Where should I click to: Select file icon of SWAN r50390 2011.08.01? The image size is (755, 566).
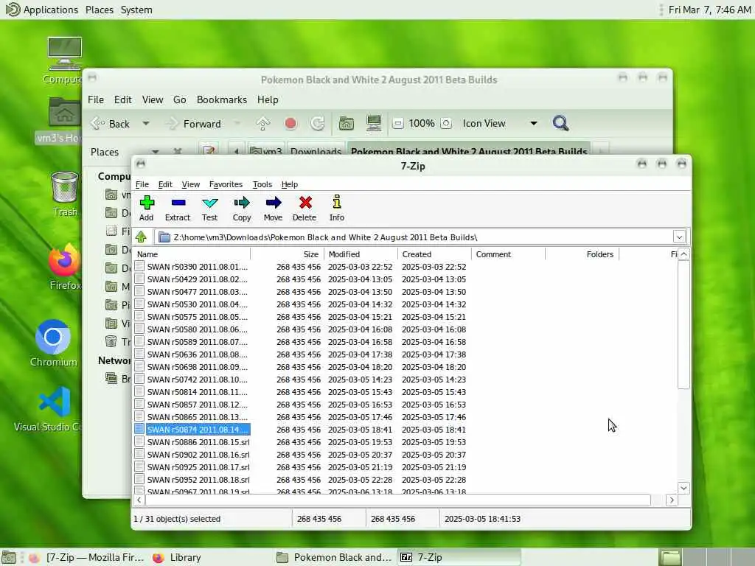(139, 266)
